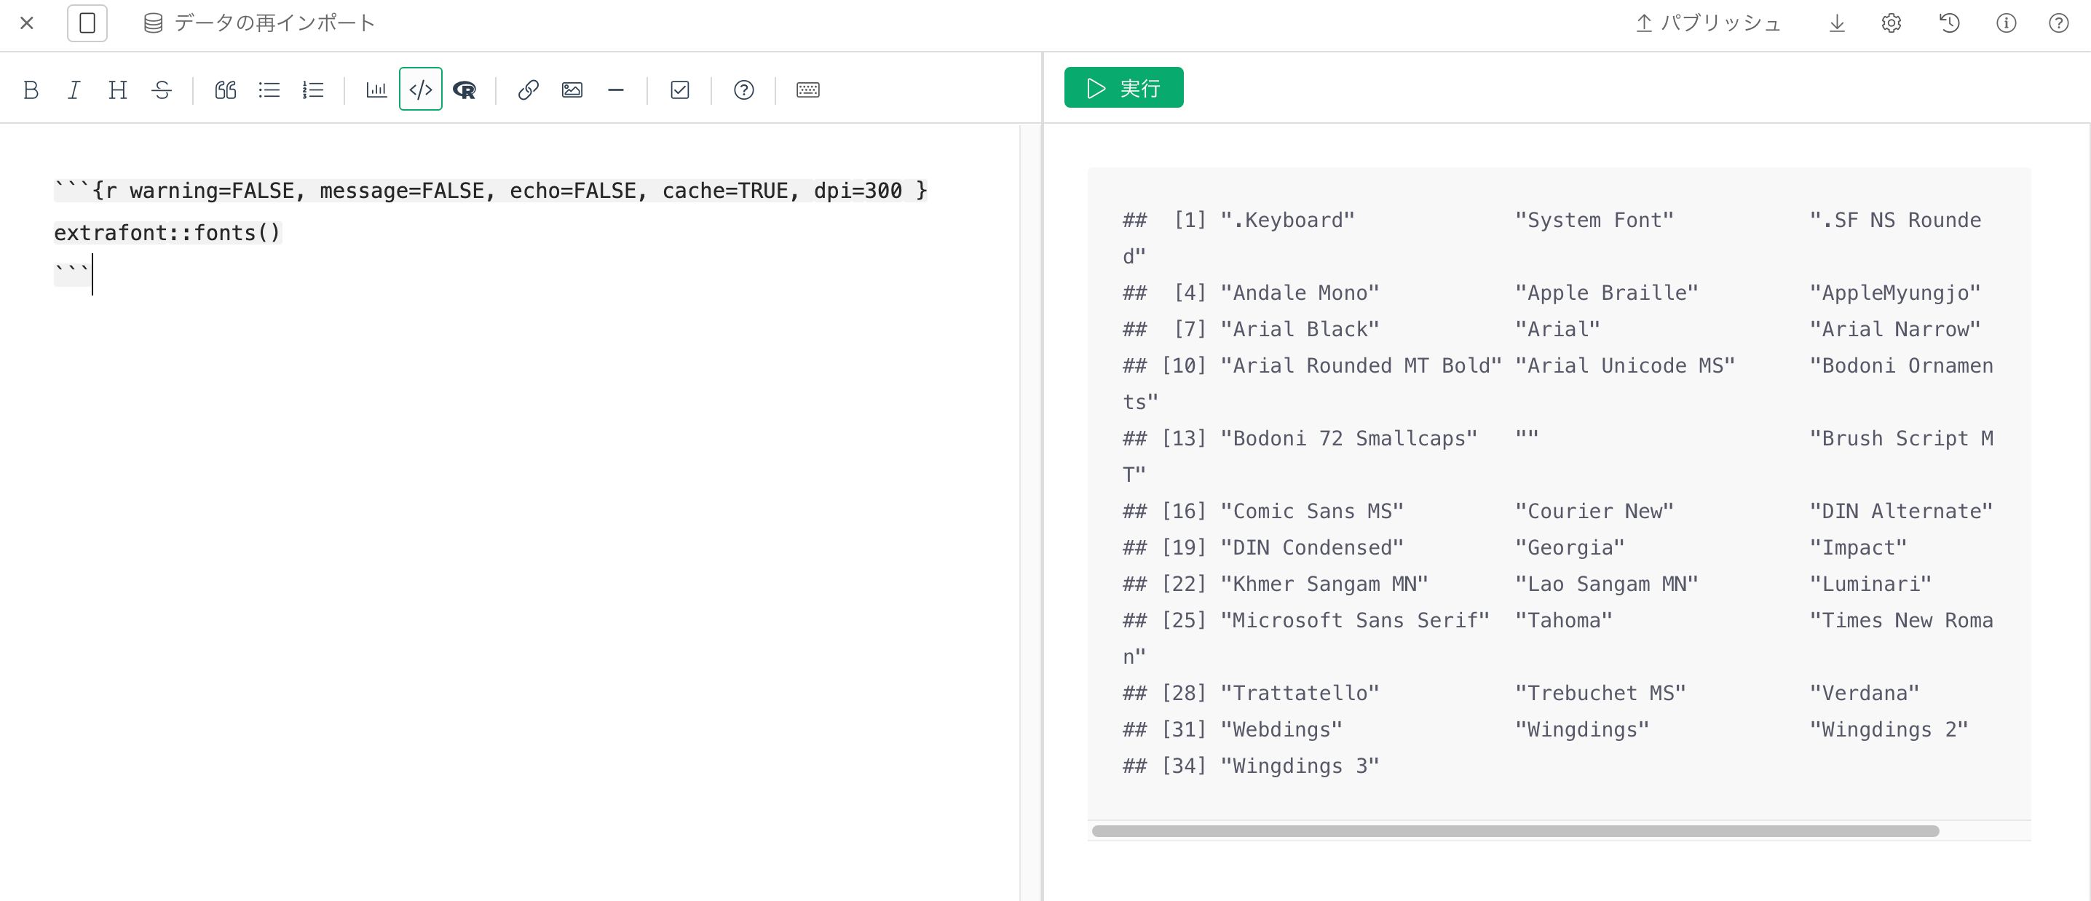Click "Arial Rounded MT Bold" in the output
The height and width of the screenshot is (901, 2091).
1361,366
